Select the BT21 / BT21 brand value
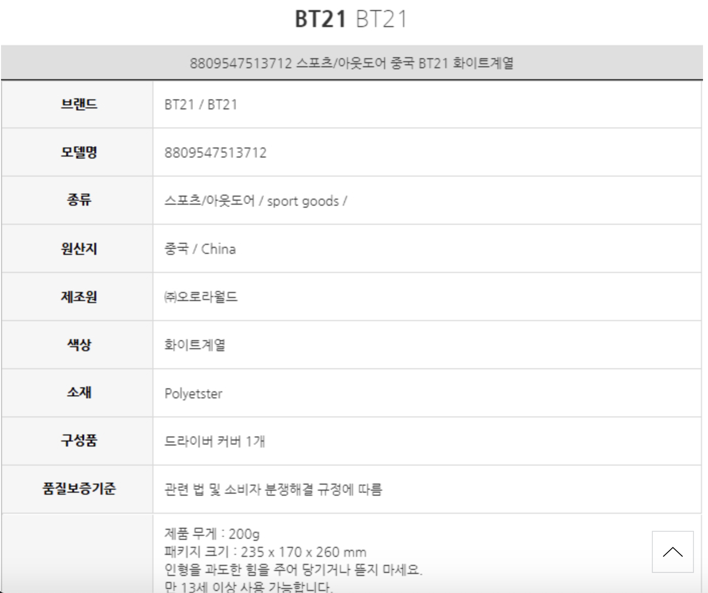The height and width of the screenshot is (593, 708). click(201, 105)
